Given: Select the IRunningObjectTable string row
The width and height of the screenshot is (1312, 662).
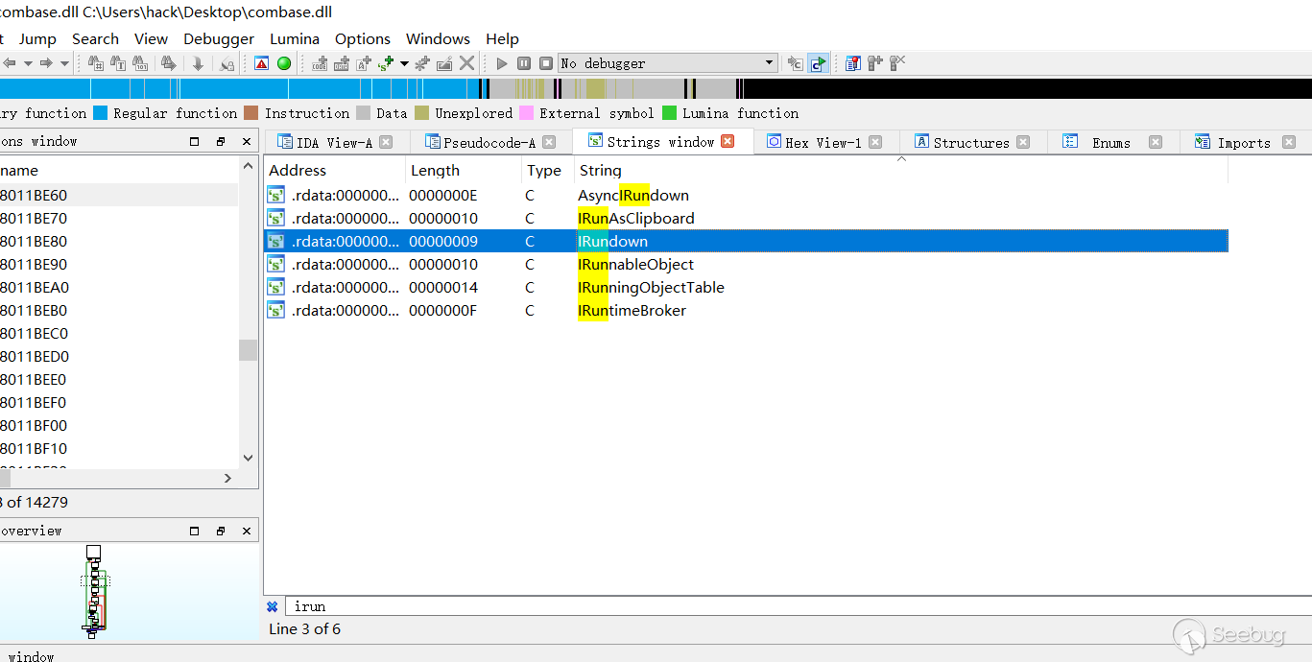Looking at the screenshot, I should (x=746, y=287).
